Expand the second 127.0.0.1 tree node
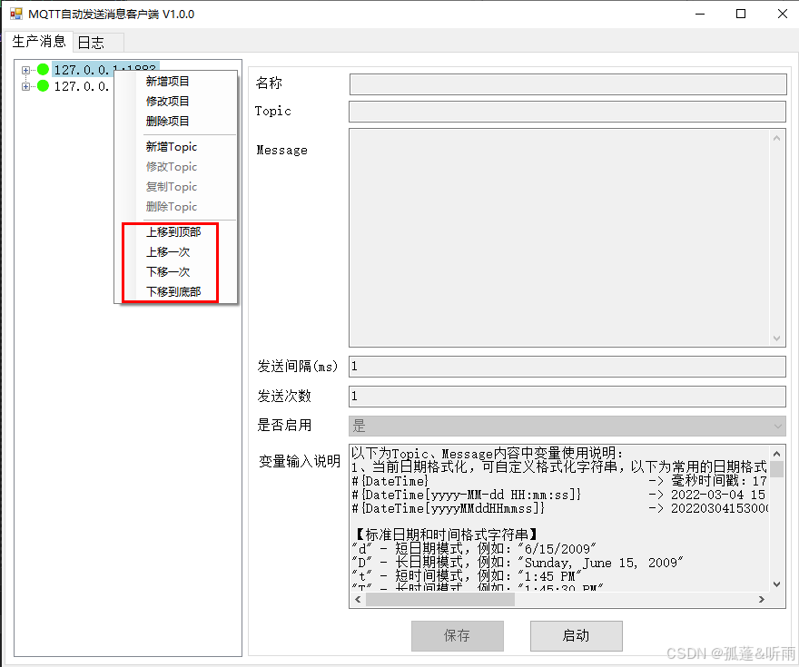Image resolution: width=799 pixels, height=667 pixels. (x=25, y=86)
